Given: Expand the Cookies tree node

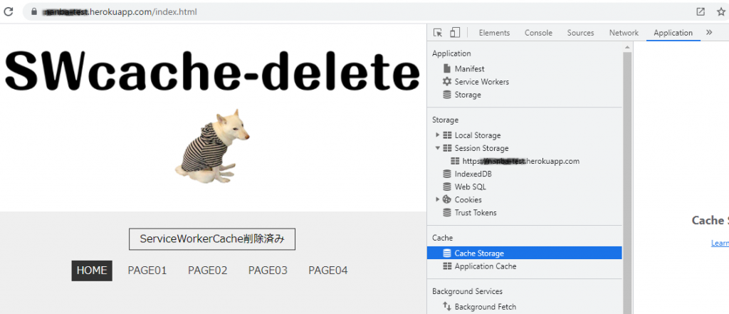Looking at the screenshot, I should point(438,199).
